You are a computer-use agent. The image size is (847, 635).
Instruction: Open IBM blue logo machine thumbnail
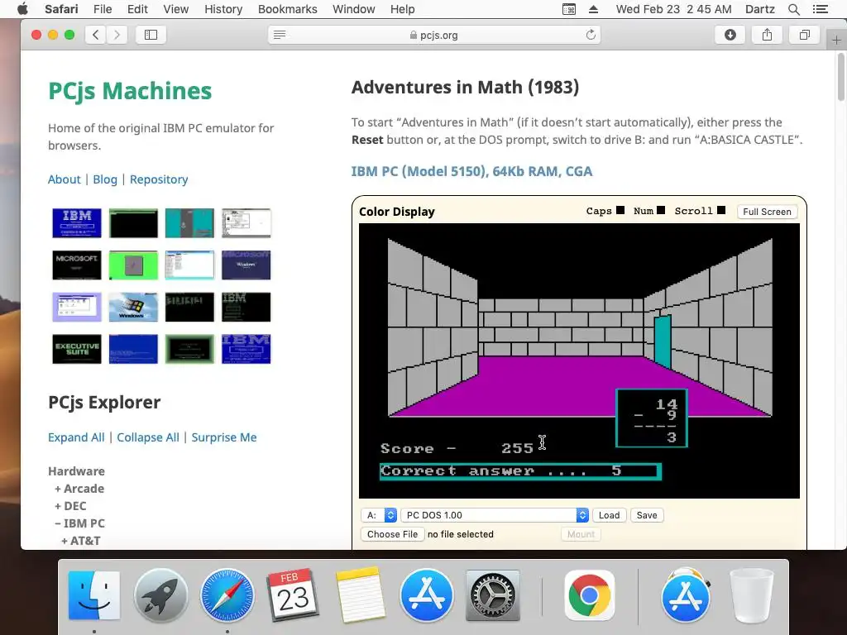point(77,223)
